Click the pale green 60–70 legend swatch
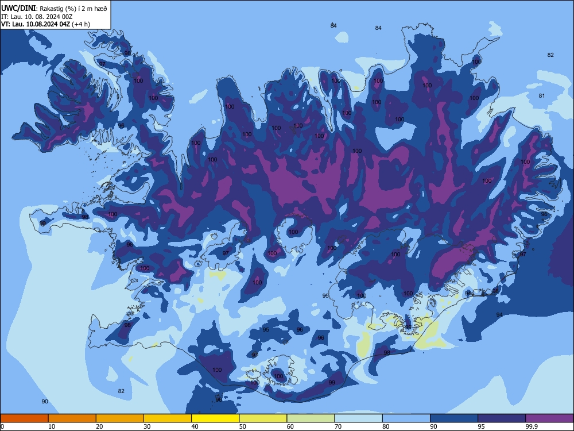This screenshot has width=574, height=431. point(311,418)
